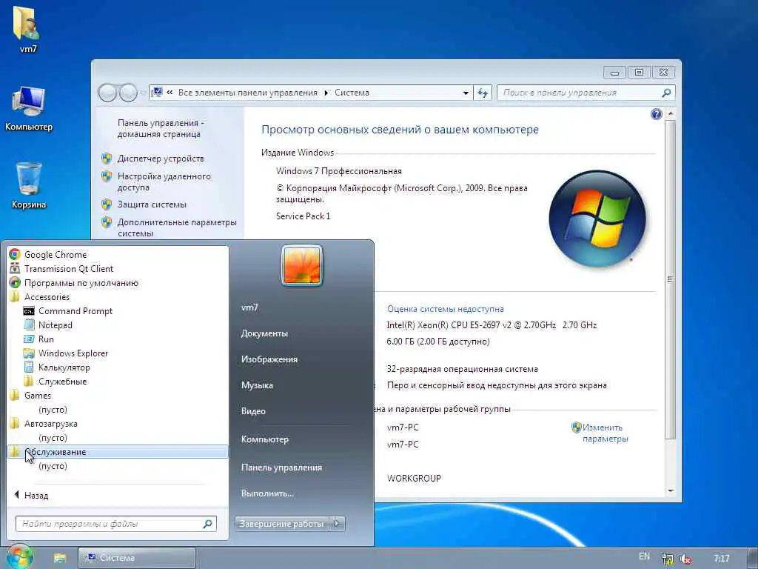Open Изображения from Start menu

269,359
